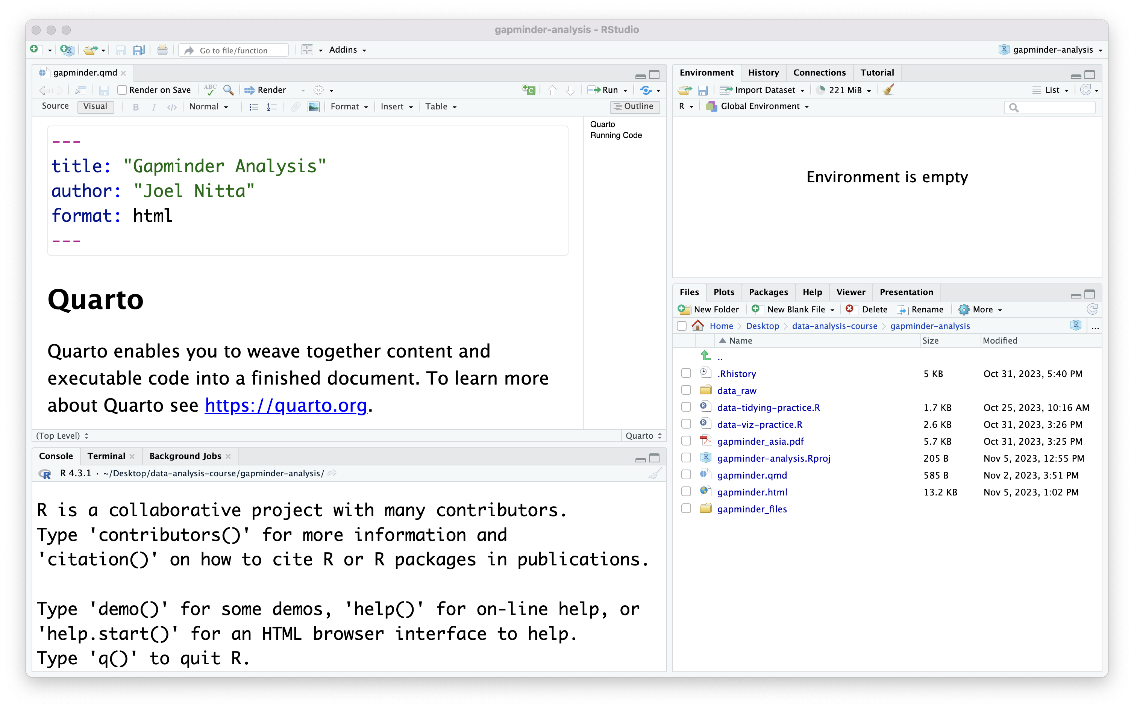Open the Normal paragraph style dropdown
The image size is (1134, 709).
[208, 107]
